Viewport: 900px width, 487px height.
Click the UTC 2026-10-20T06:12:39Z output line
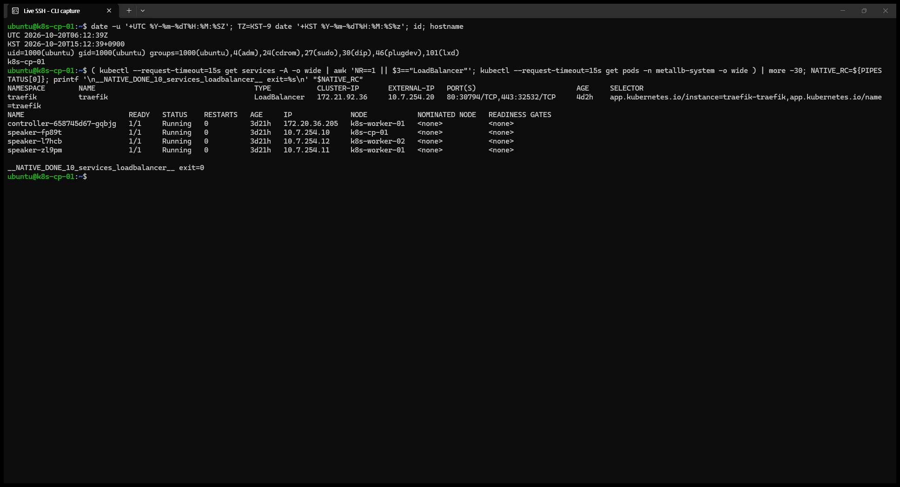point(58,35)
